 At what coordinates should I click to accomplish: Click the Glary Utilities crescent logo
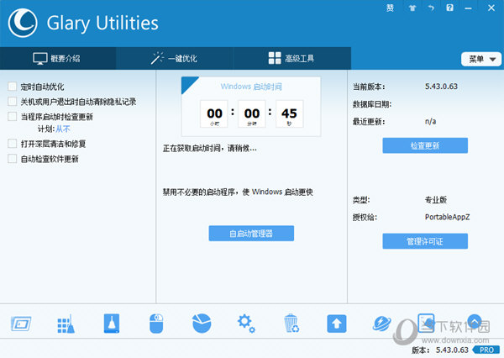pyautogui.click(x=23, y=23)
